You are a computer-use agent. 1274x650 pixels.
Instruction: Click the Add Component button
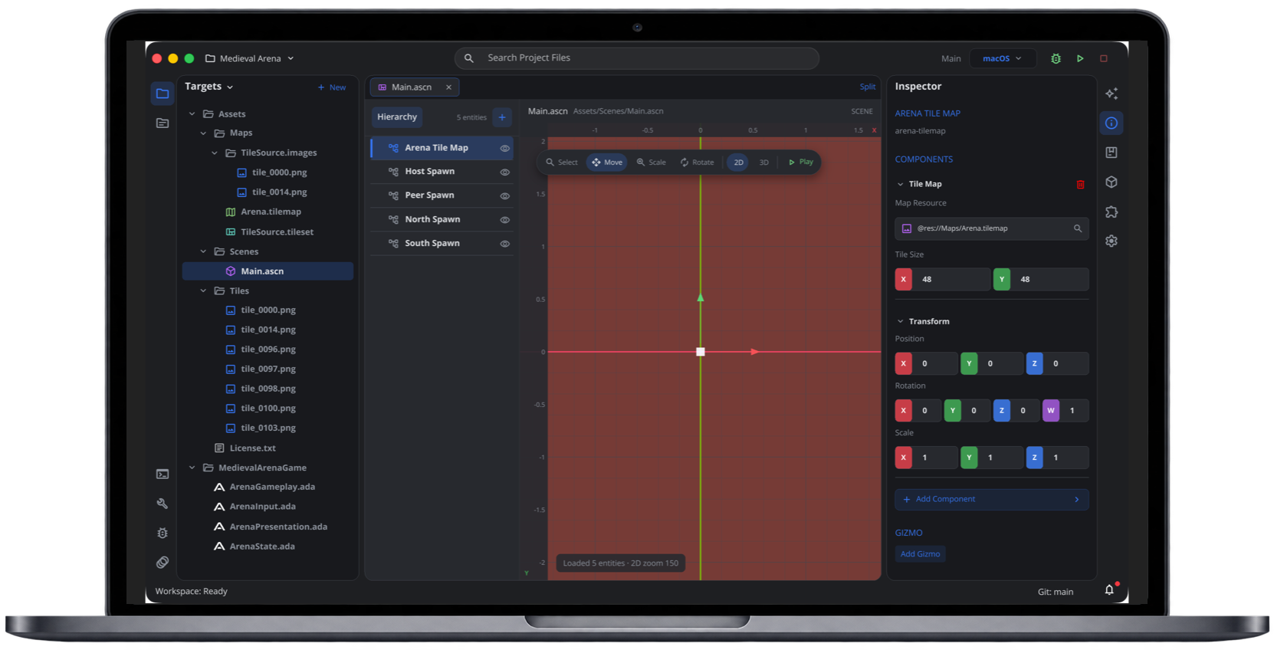[991, 499]
